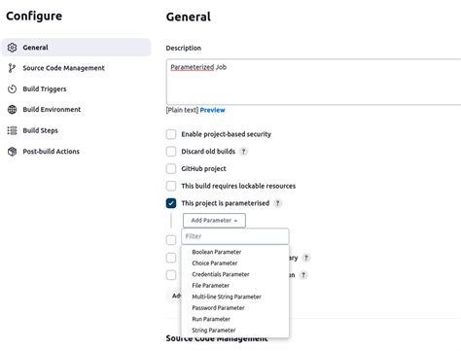Viewport: 461px width, 351px height.
Task: Tick the Discard old builds checkbox
Action: [171, 152]
